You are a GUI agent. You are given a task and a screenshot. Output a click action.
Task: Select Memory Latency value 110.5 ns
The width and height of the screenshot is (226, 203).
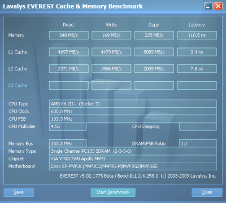197,35
